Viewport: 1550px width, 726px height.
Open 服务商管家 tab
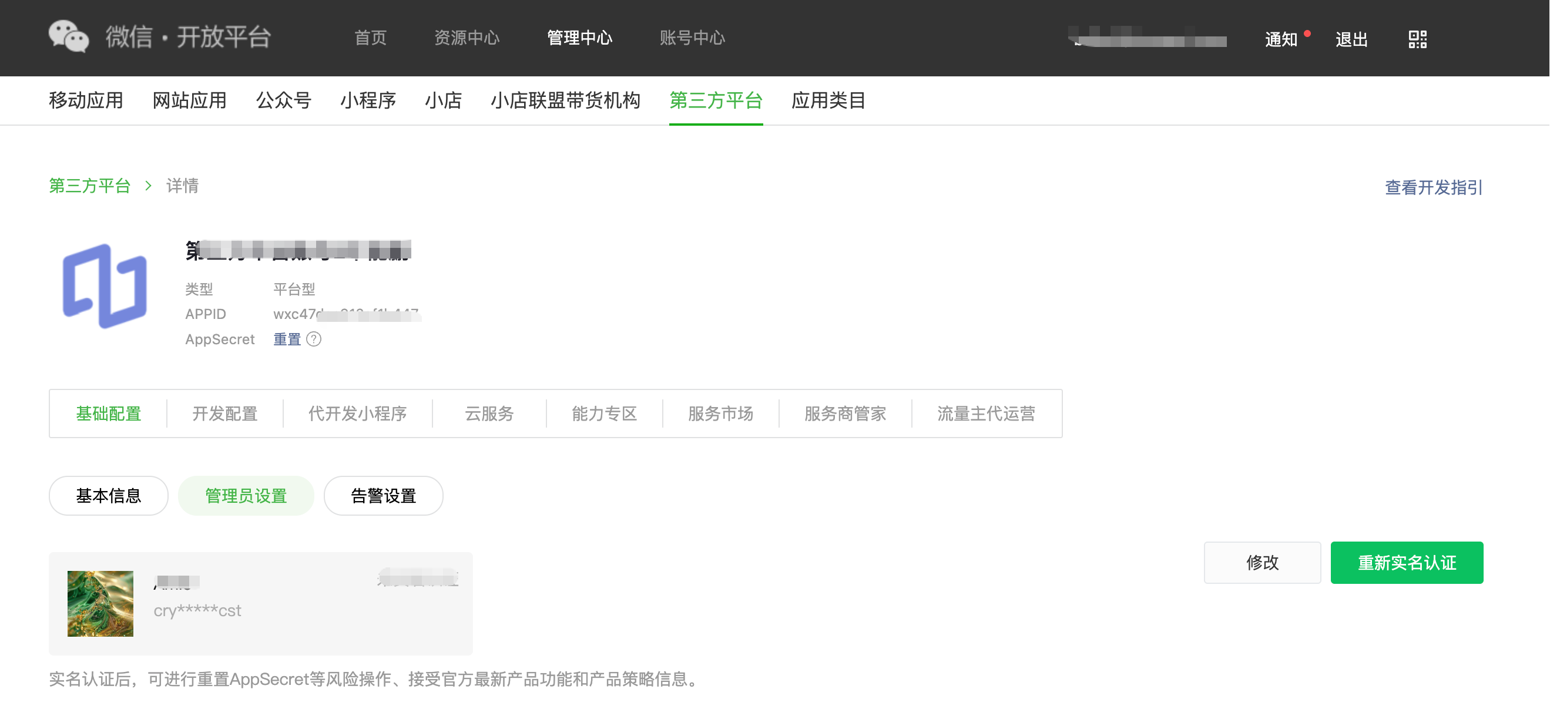(845, 414)
